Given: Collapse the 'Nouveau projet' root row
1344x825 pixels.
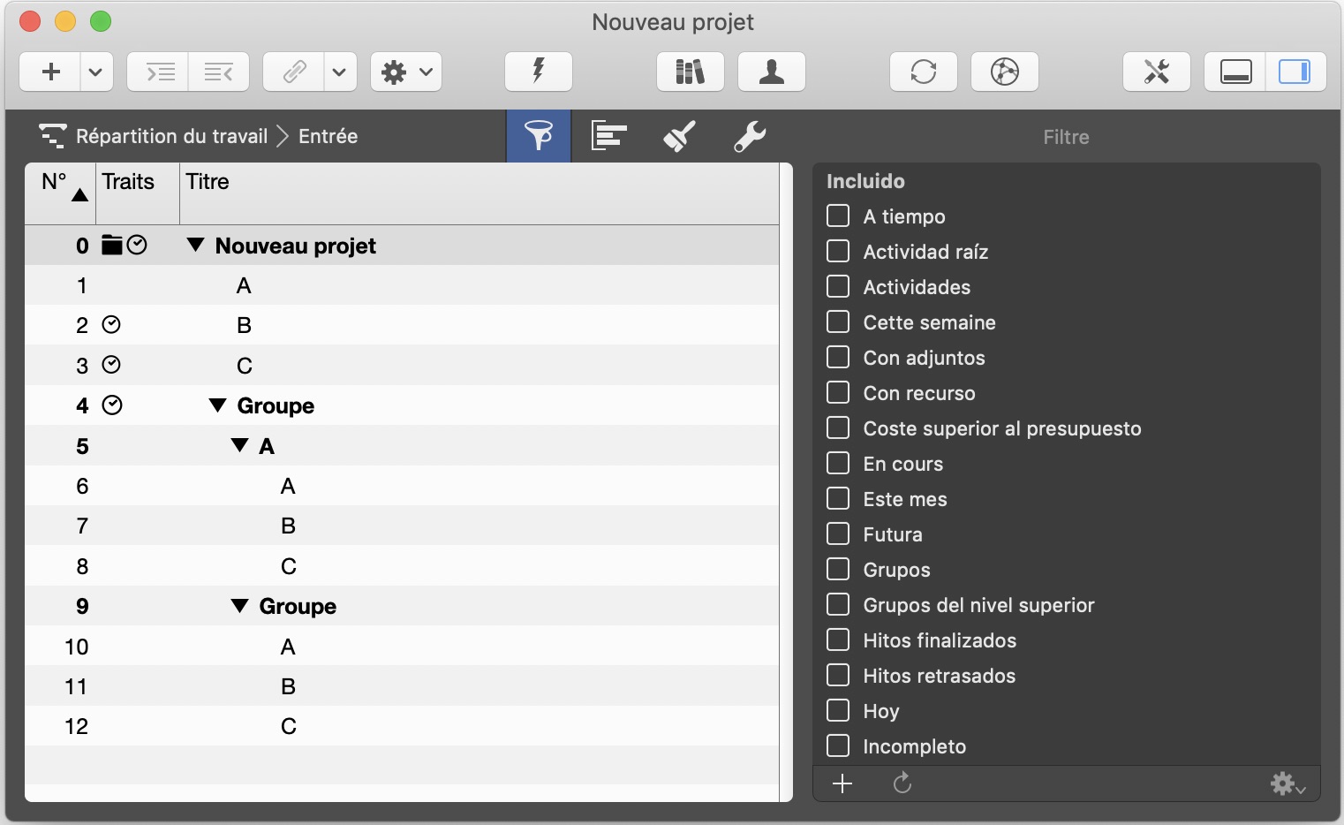Looking at the screenshot, I should [x=196, y=246].
